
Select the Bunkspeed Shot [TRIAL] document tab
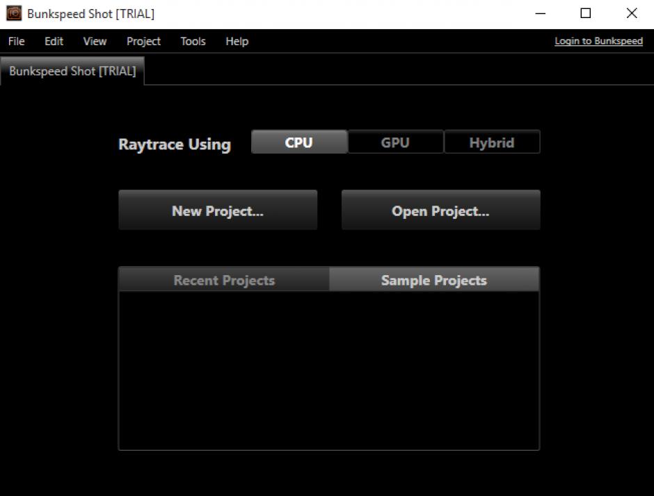72,72
